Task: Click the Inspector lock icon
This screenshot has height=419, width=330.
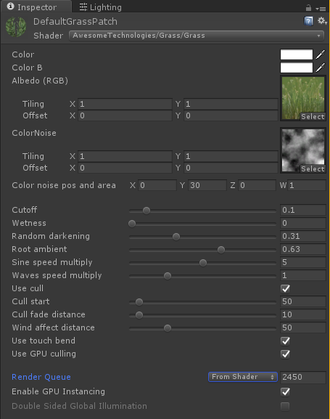Action: 308,8
